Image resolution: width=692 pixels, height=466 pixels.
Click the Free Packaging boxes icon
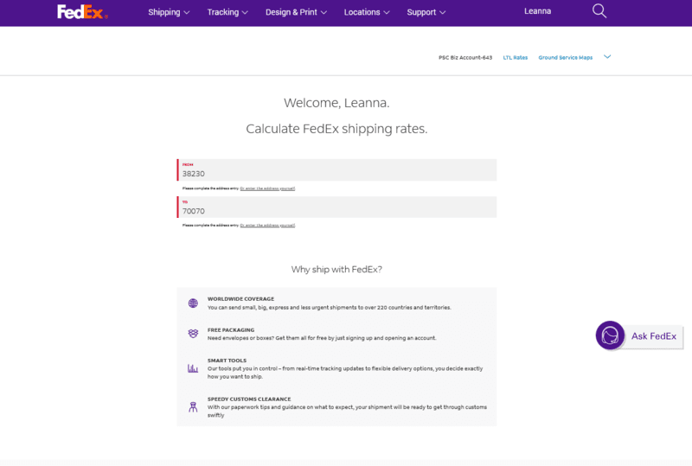[193, 334]
